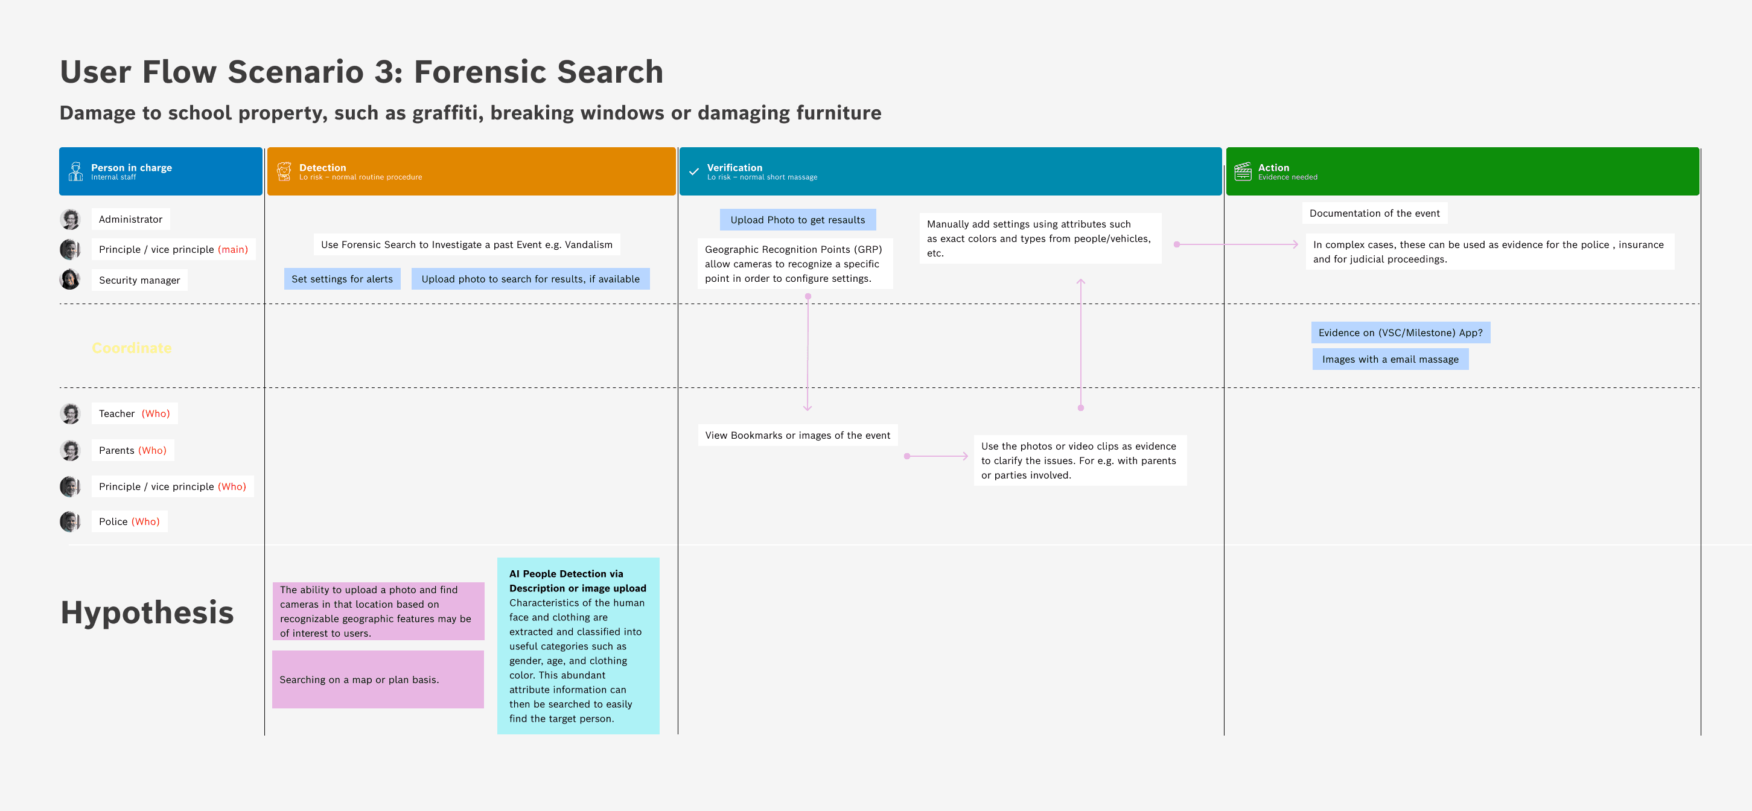
Task: Click the Police (Who) avatar
Action: (70, 521)
